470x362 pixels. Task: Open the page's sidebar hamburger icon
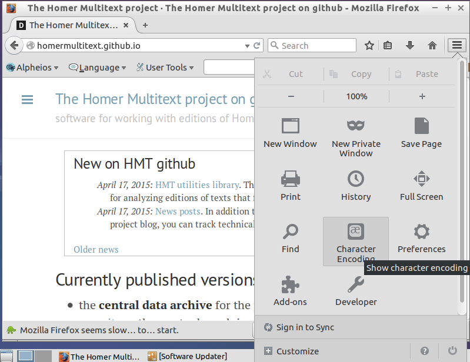click(27, 100)
